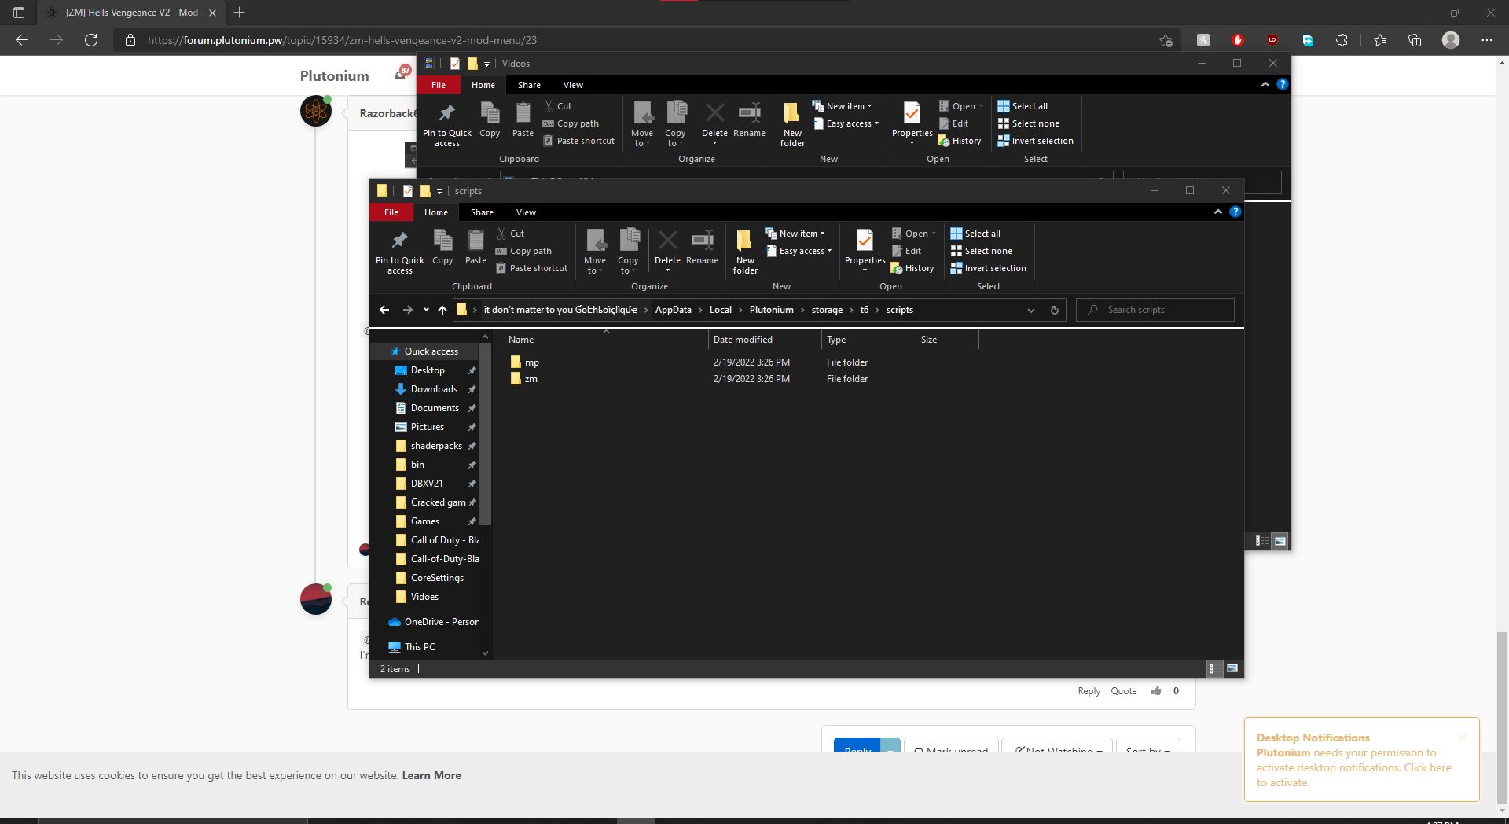Upvote the forum post thumbs-up icon
1509x824 pixels.
tap(1156, 690)
